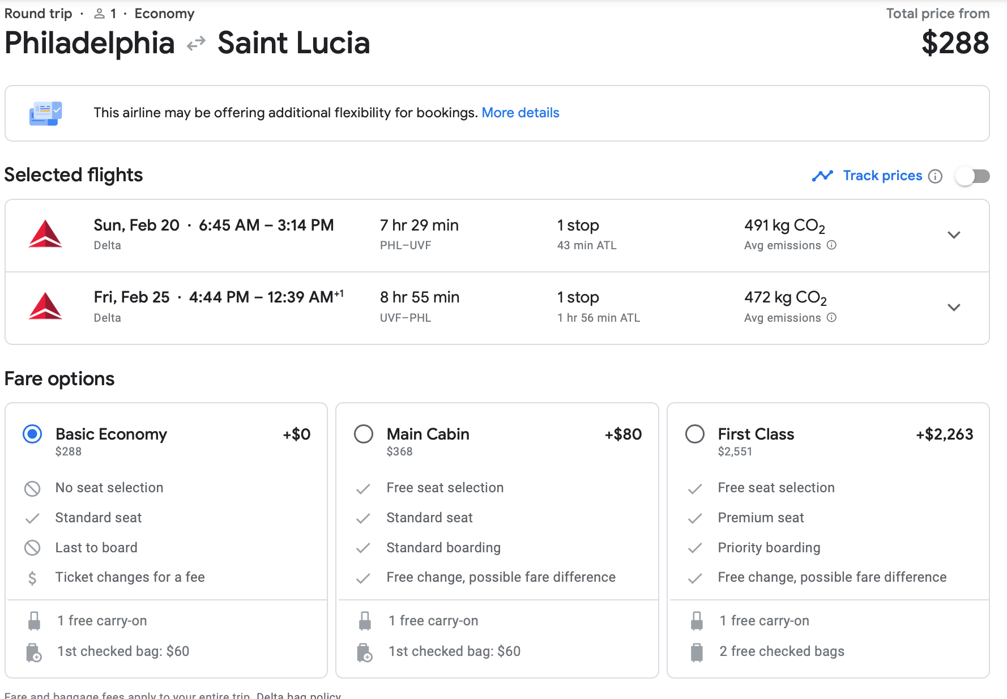The width and height of the screenshot is (1007, 699).
Task: Click the Main Cabin checked bag fee icon
Action: 365,653
